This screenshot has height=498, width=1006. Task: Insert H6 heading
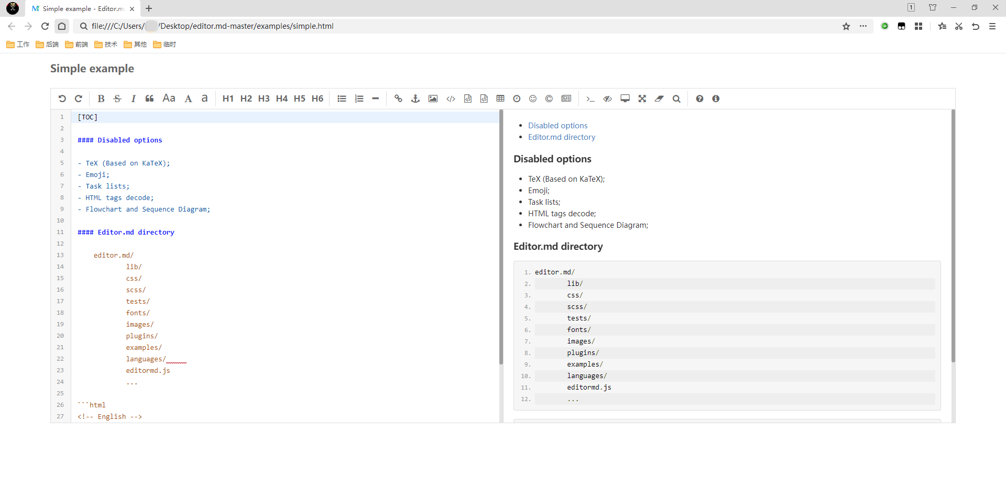(x=317, y=98)
